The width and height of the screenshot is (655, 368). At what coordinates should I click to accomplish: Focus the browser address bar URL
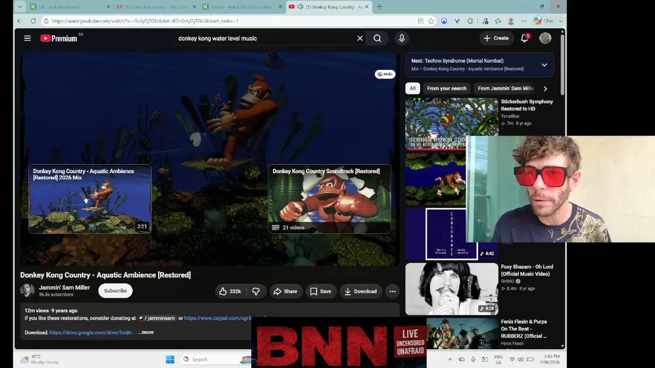coord(145,21)
